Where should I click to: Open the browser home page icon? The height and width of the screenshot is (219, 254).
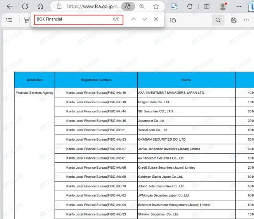coord(40,7)
